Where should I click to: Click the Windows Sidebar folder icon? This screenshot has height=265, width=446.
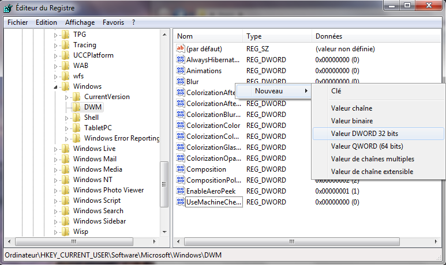pos(65,221)
